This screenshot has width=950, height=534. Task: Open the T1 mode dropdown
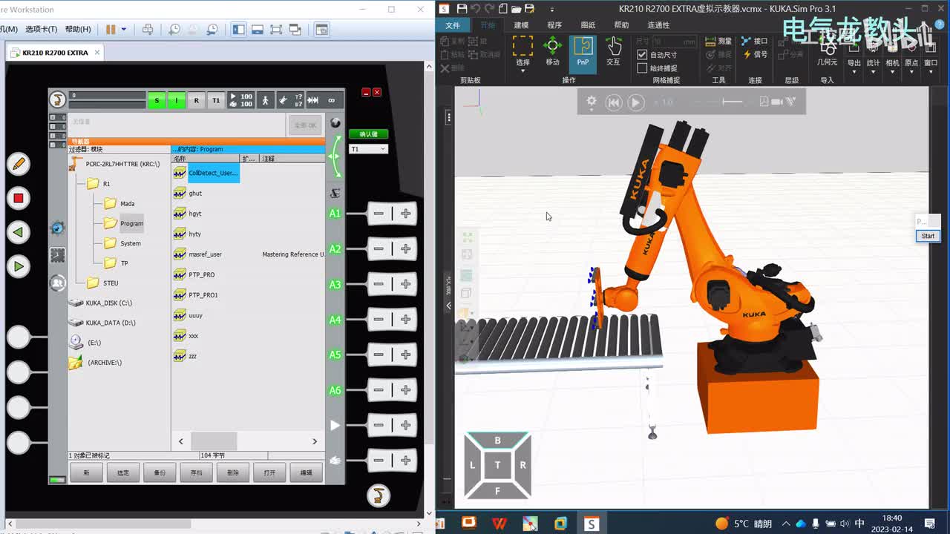click(x=369, y=149)
